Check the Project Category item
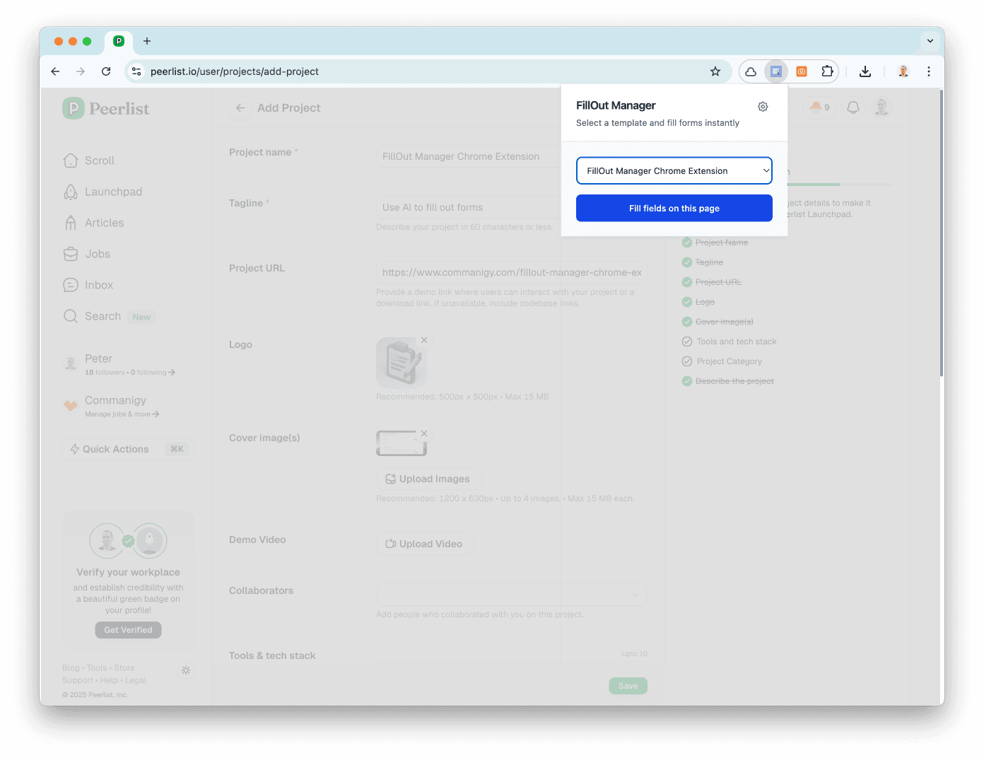The image size is (984, 758). [x=686, y=361]
